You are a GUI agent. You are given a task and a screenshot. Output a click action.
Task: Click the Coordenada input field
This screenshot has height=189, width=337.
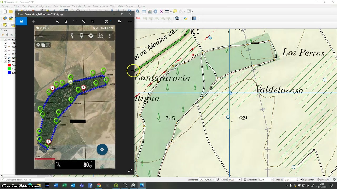coord(207,180)
